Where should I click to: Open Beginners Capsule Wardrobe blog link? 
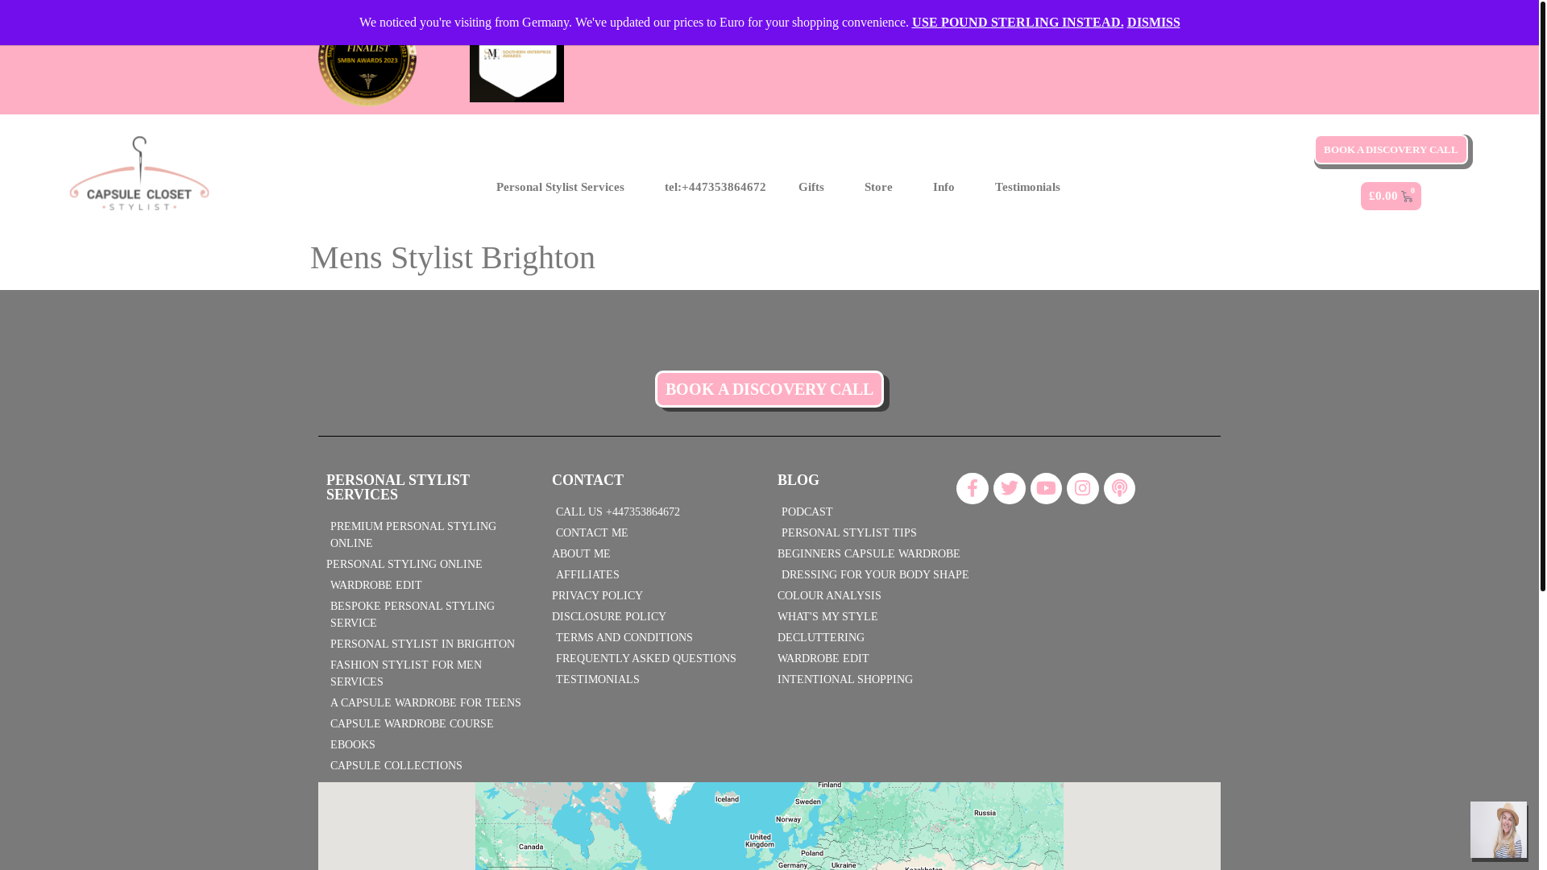click(869, 554)
